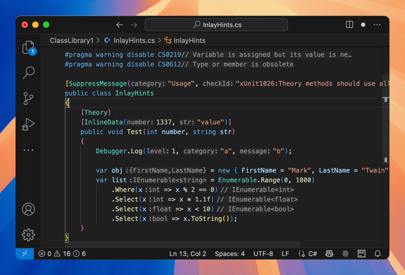
Task: Click the horizontal scrollbar below the code
Action: [x=182, y=244]
